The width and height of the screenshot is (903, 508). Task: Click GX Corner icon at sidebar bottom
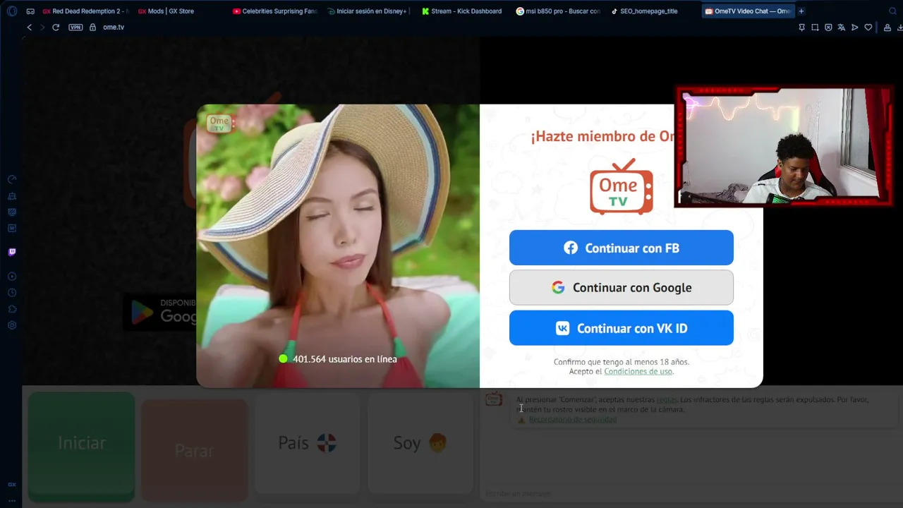[12, 485]
